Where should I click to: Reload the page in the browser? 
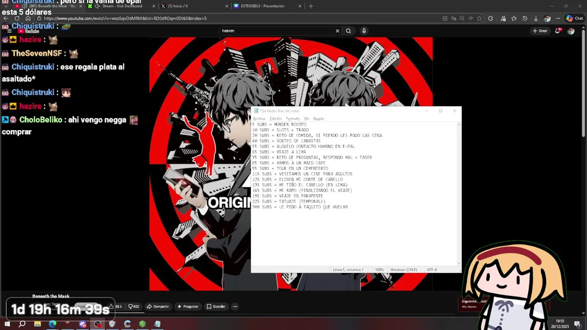[x=17, y=18]
